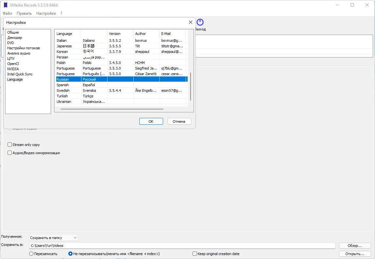
Task: Select the Перезаписать radio button
Action: tap(31, 254)
